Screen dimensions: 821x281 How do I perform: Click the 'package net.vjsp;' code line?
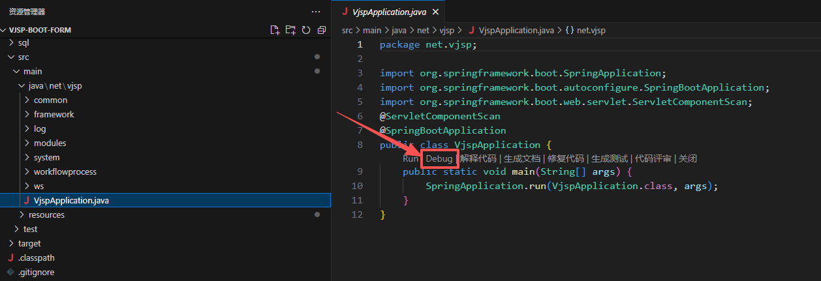[428, 45]
